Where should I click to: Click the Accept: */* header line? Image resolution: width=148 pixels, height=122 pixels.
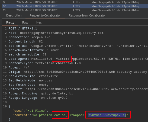pyautogui.click(x=19, y=68)
